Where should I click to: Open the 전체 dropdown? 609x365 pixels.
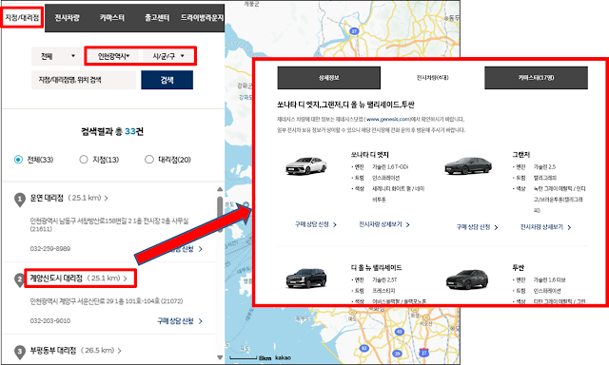pyautogui.click(x=57, y=56)
